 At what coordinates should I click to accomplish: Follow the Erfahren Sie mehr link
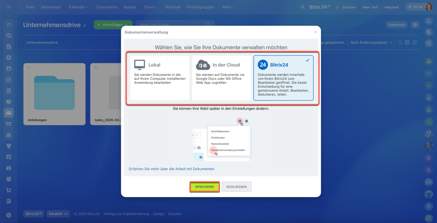pos(172,169)
